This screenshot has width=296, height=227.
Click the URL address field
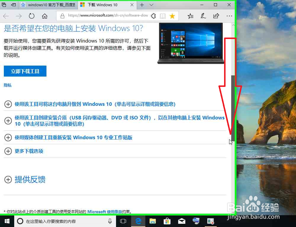pyautogui.click(x=108, y=16)
